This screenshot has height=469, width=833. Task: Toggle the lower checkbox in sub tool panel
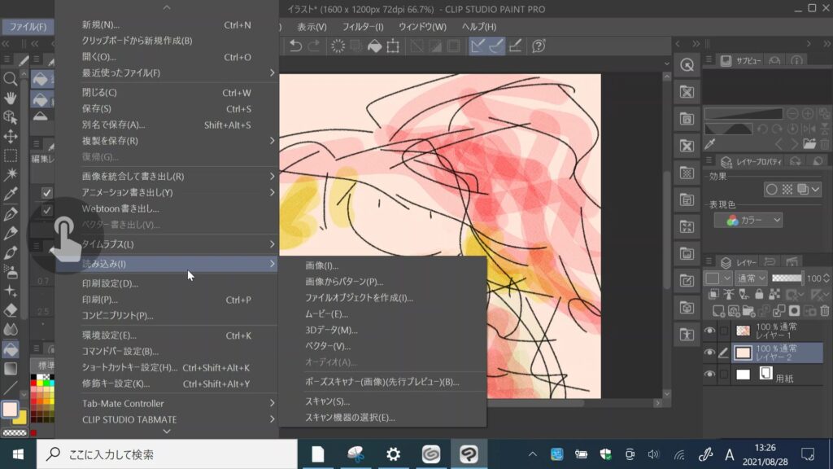[46, 211]
